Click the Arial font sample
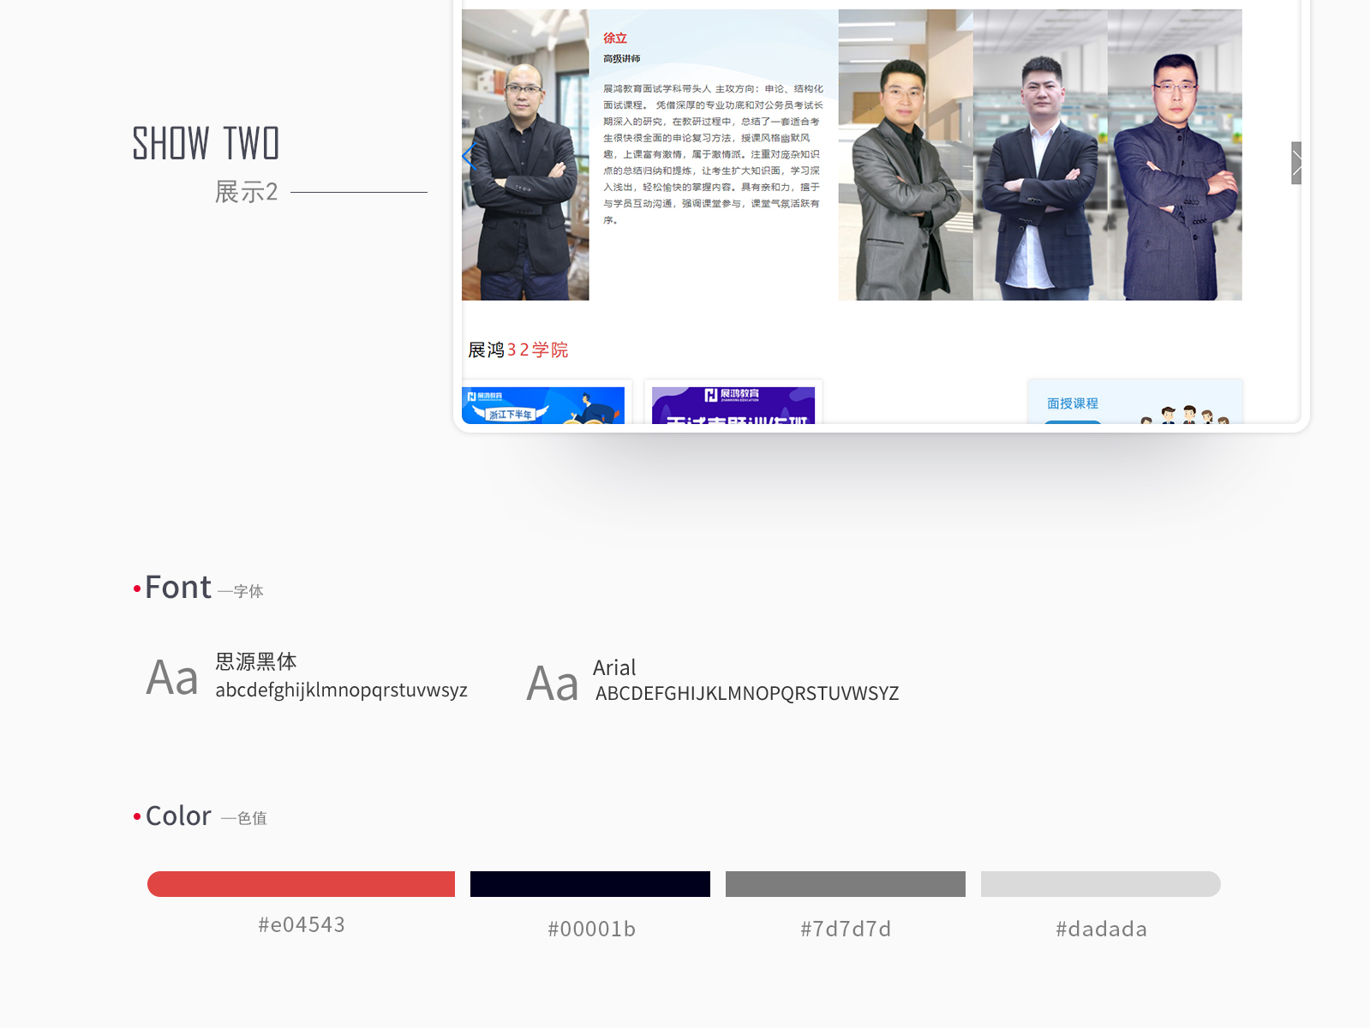Image resolution: width=1370 pixels, height=1028 pixels. coord(713,682)
